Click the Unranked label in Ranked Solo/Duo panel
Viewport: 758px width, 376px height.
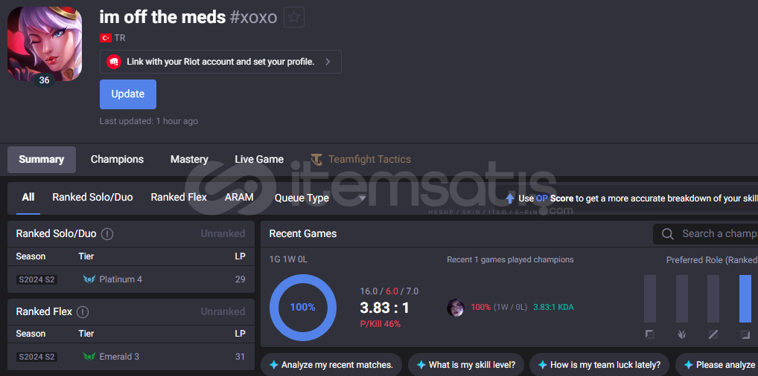[223, 233]
